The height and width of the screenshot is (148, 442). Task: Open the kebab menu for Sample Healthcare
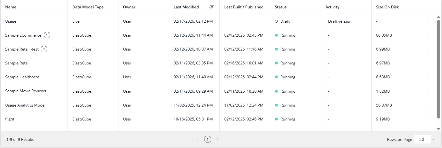(x=429, y=77)
